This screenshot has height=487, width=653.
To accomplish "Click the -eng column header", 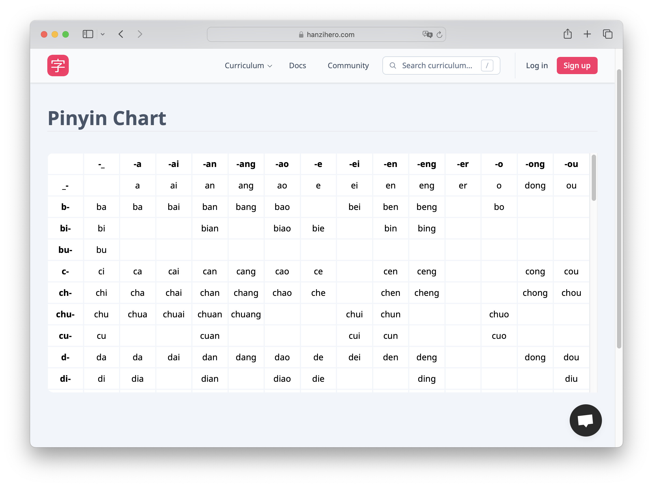I will pyautogui.click(x=426, y=164).
